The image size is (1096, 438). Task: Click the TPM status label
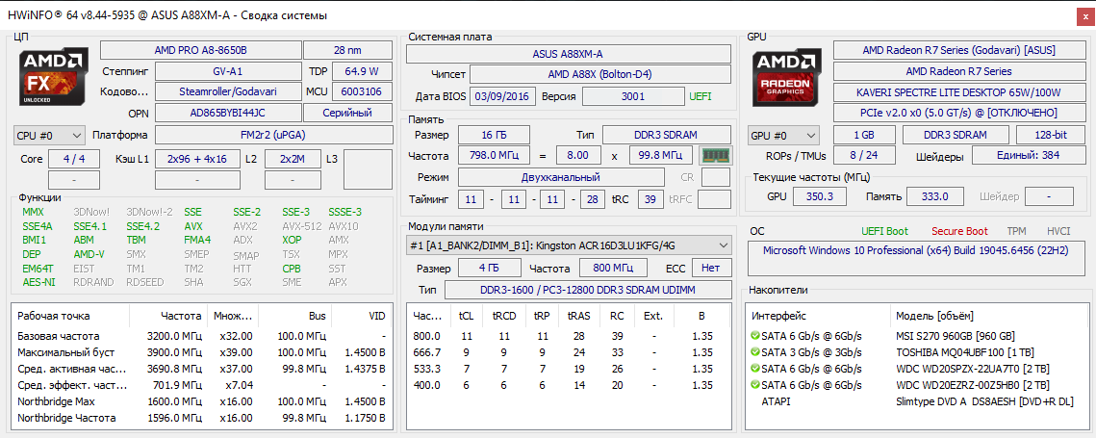click(x=1016, y=232)
